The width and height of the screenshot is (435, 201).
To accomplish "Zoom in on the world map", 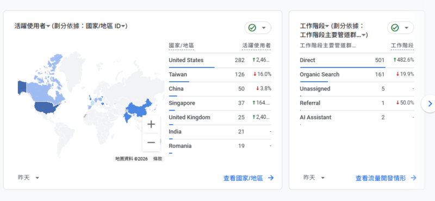I will pyautogui.click(x=151, y=124).
